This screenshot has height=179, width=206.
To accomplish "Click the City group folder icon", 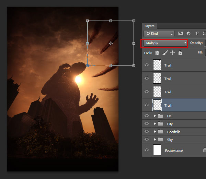I will [x=160, y=124].
